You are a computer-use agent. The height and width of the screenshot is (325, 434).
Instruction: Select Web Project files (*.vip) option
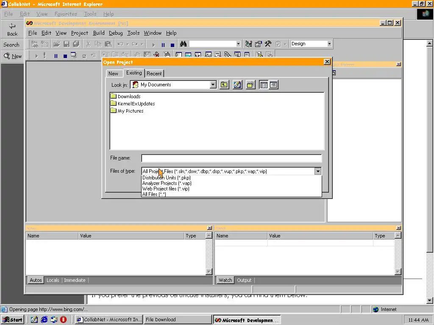pos(231,189)
